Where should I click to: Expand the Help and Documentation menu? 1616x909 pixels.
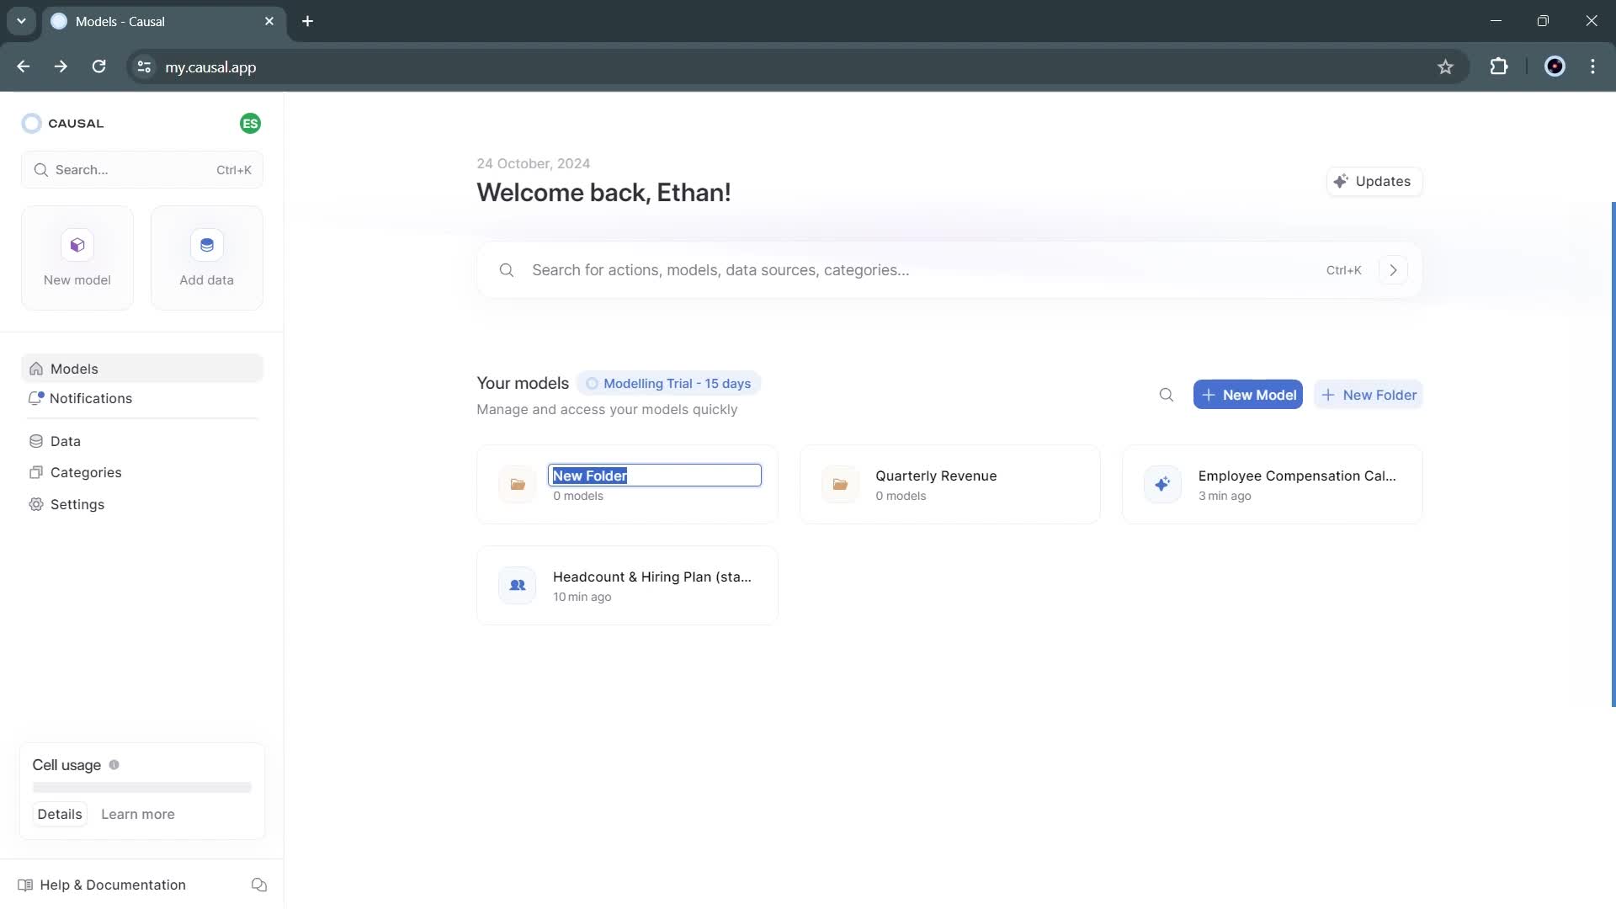pyautogui.click(x=112, y=885)
